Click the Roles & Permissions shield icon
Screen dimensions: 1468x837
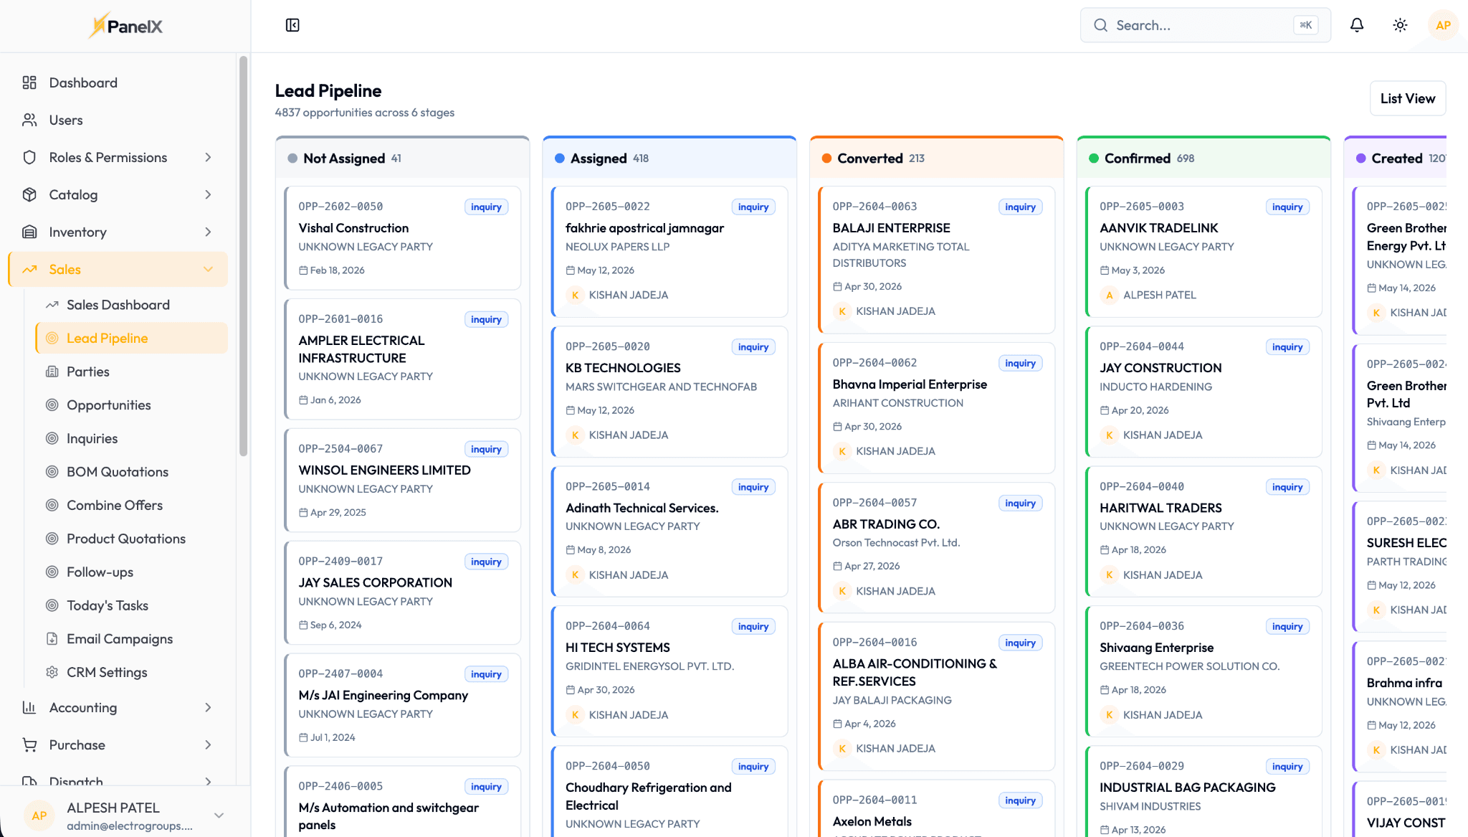tap(29, 157)
